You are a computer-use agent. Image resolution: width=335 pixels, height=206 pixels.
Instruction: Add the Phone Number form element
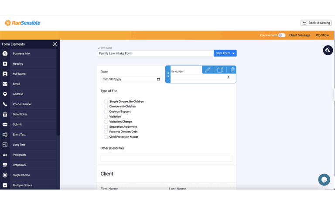point(22,104)
